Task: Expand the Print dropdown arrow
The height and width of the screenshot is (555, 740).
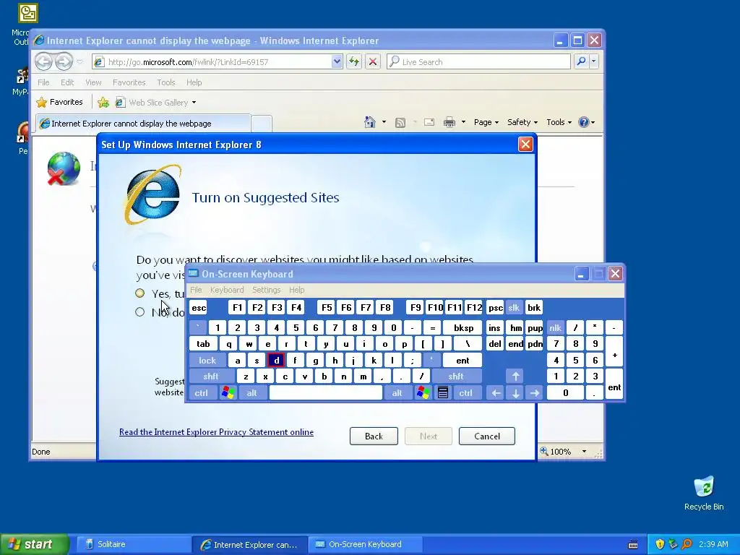Action: (x=463, y=122)
